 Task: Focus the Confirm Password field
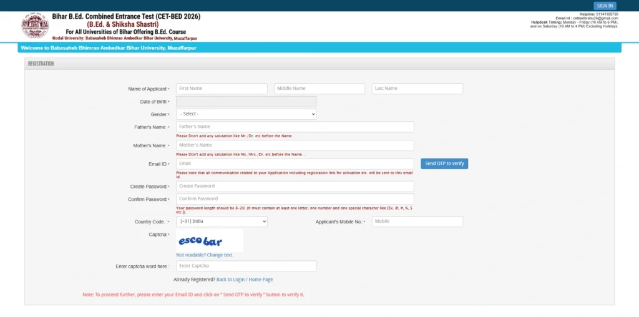coord(295,199)
